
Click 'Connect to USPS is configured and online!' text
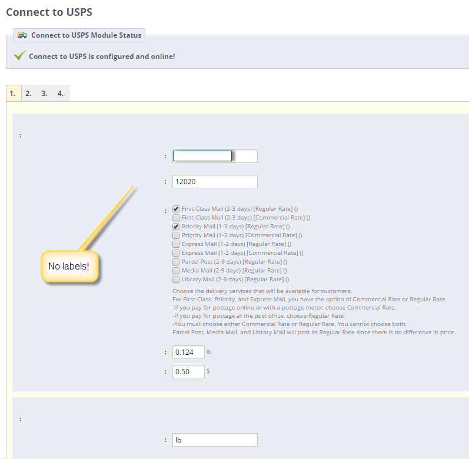(x=102, y=56)
